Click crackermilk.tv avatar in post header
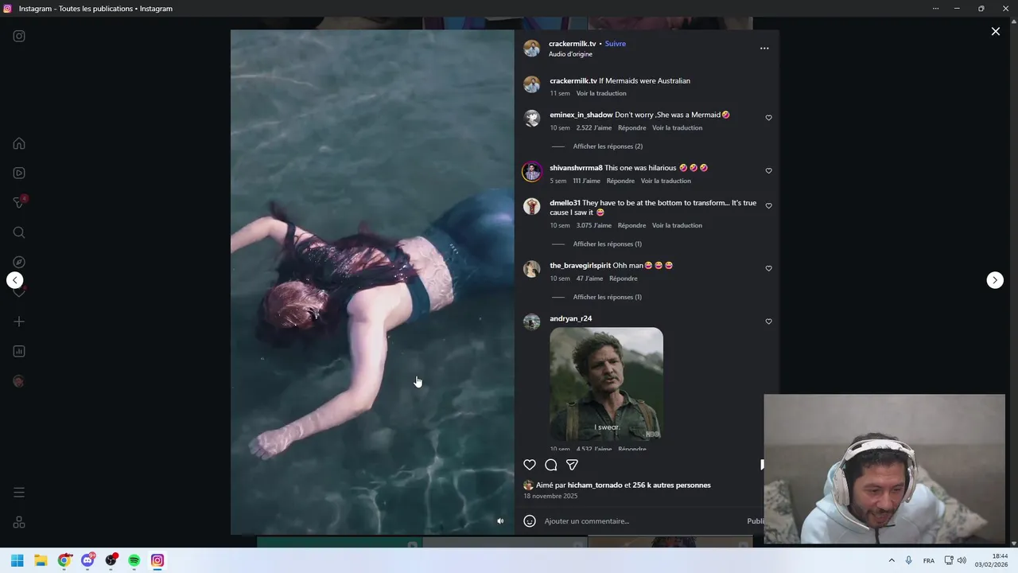1018x573 pixels. pos(532,48)
